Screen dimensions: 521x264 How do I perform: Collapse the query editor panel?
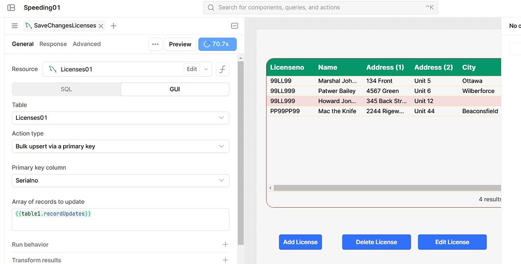235,26
